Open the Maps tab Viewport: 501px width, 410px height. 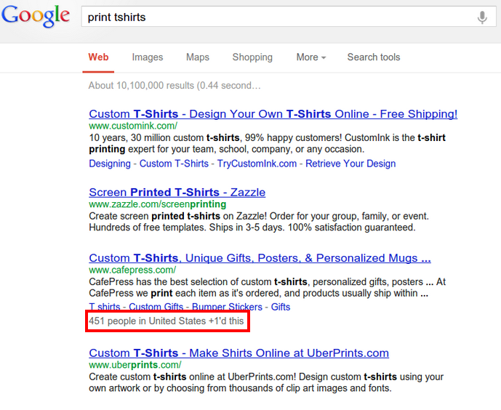point(198,57)
